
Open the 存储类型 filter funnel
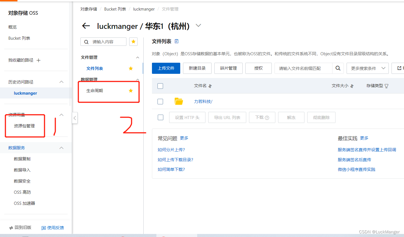pos(387,86)
